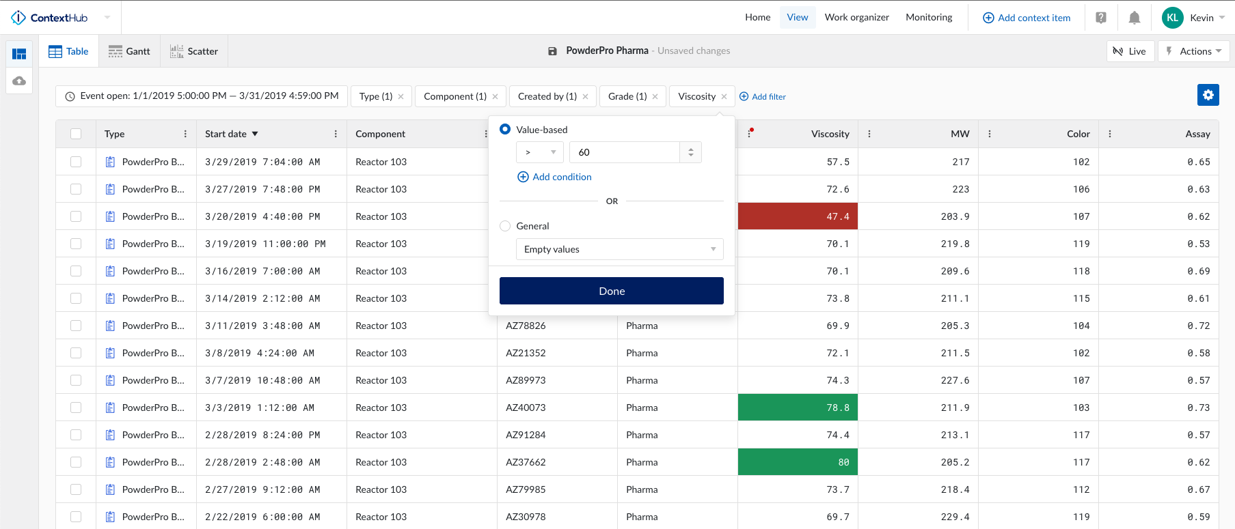Toggle the Live button

click(1130, 51)
